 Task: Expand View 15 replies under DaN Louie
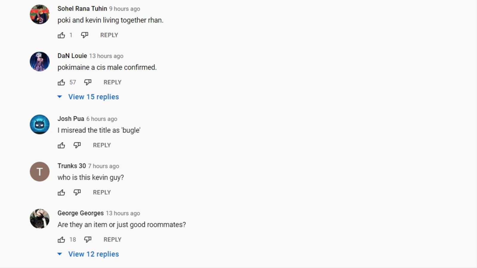click(93, 97)
